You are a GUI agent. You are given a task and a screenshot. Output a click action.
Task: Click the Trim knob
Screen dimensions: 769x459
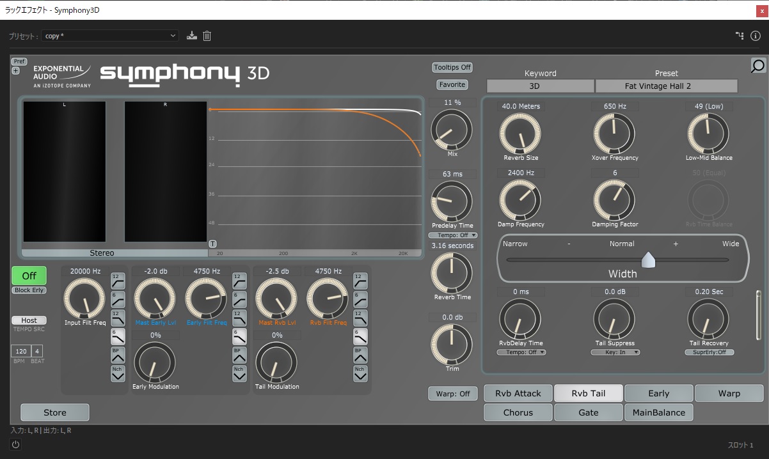(x=452, y=345)
